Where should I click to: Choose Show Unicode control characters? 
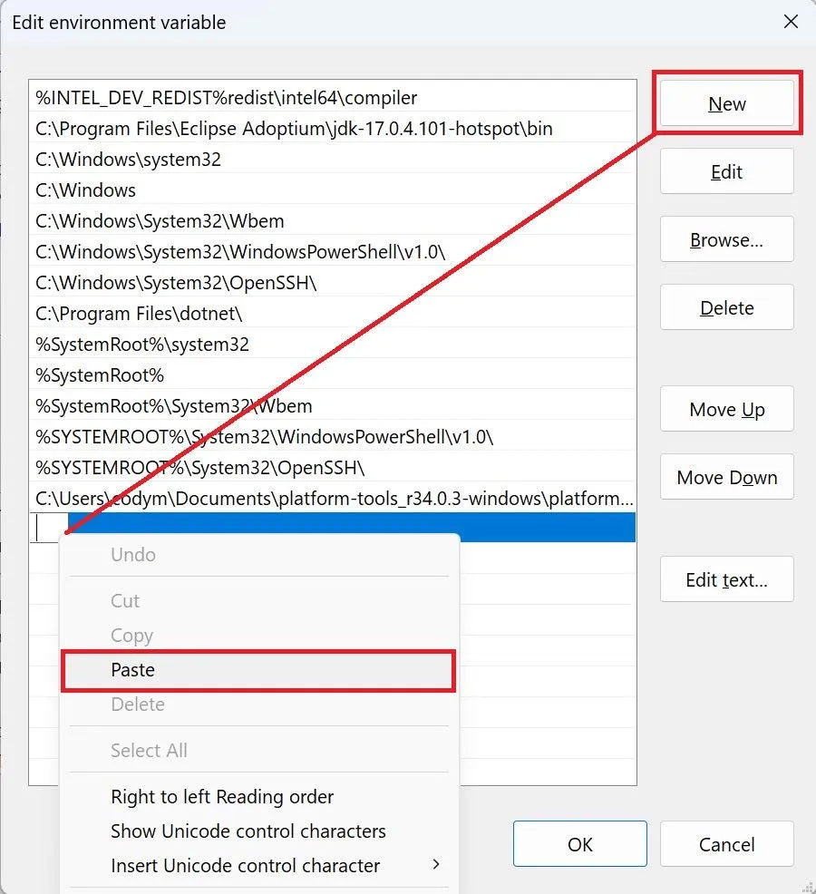248,831
